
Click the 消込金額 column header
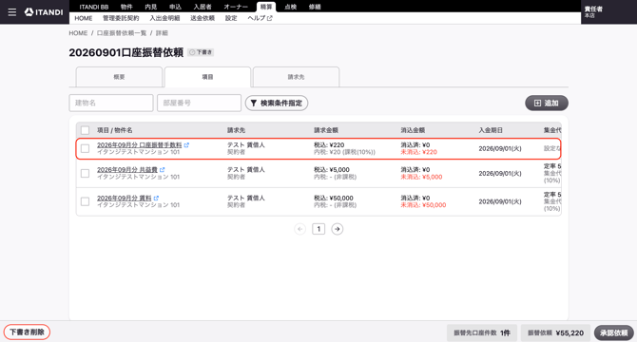(413, 130)
